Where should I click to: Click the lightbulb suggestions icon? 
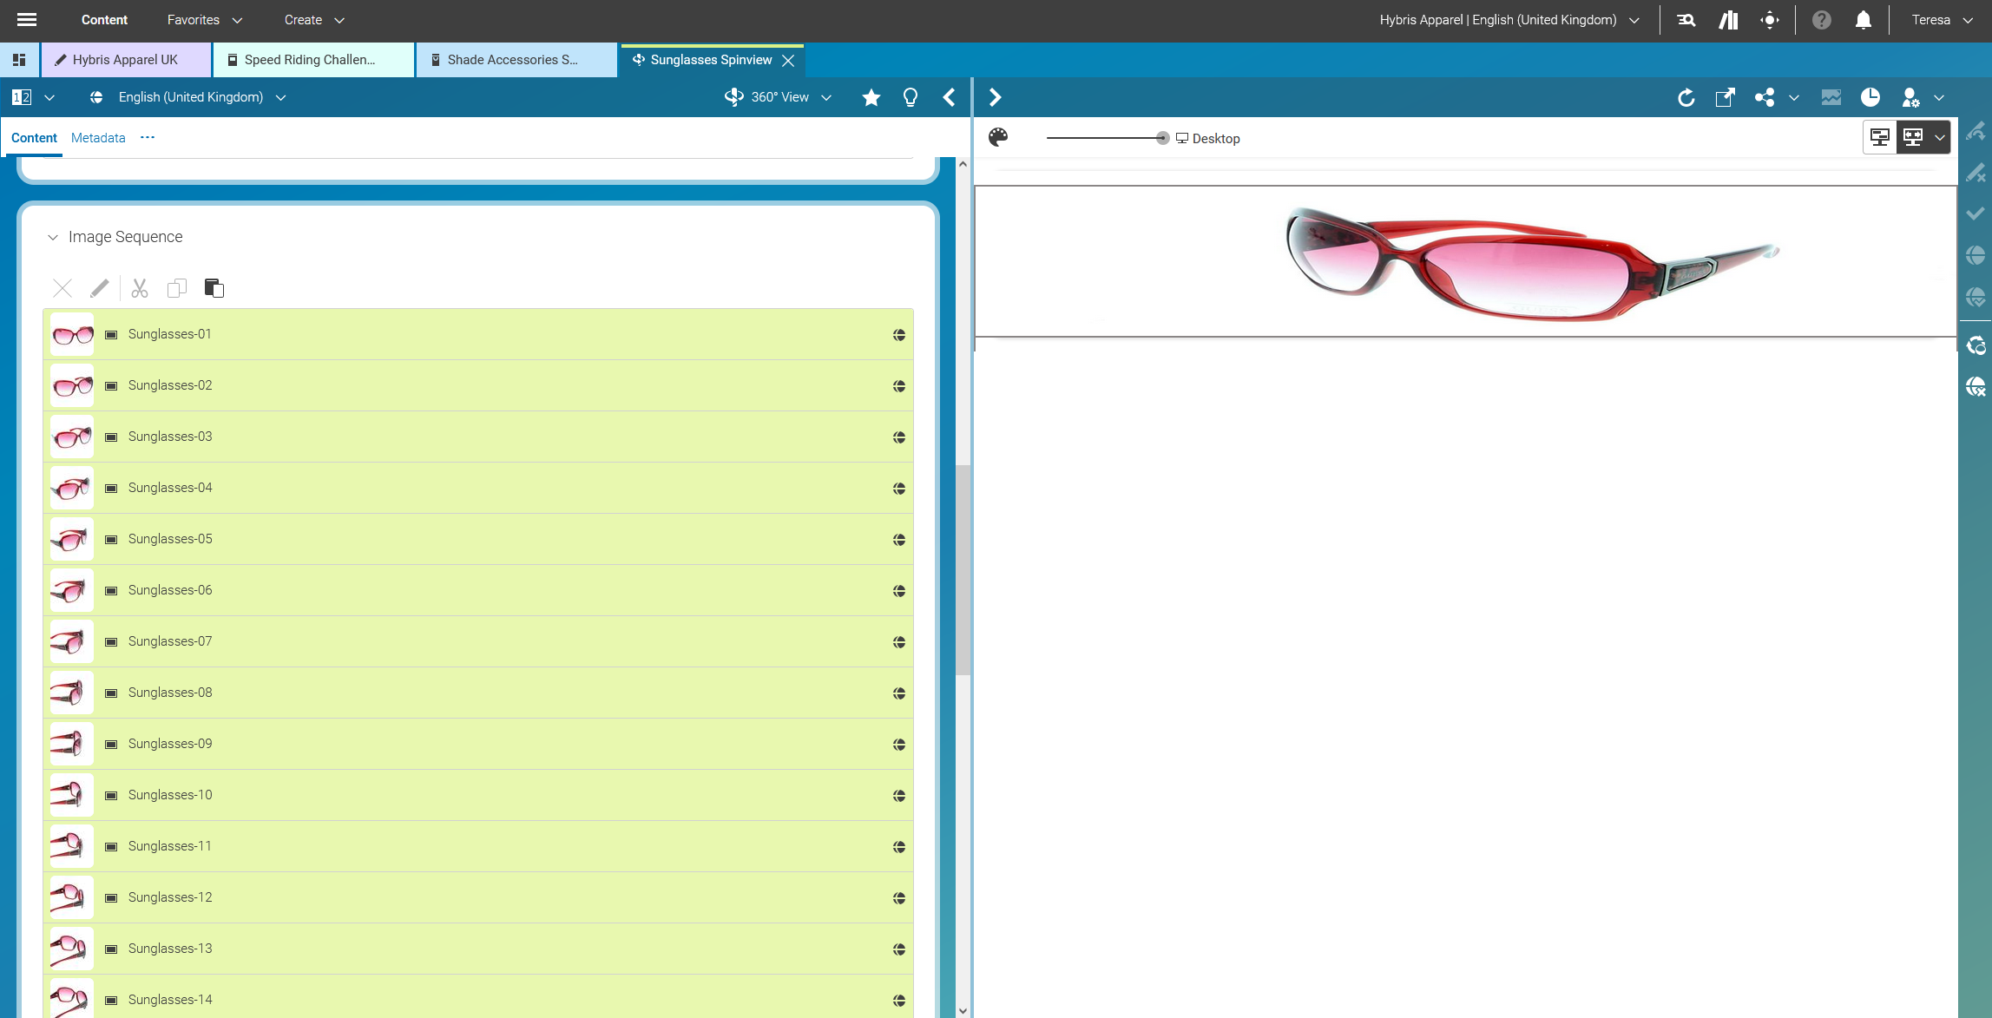910,97
